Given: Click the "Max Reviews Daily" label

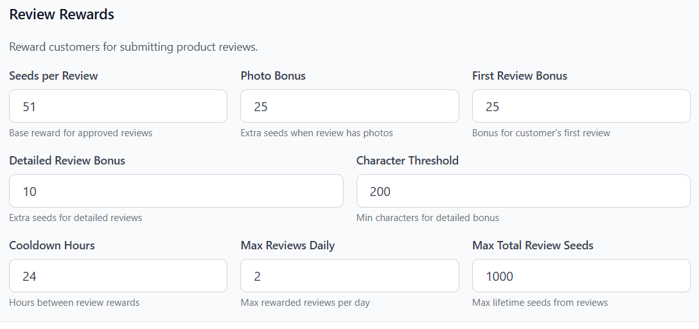Looking at the screenshot, I should point(288,245).
